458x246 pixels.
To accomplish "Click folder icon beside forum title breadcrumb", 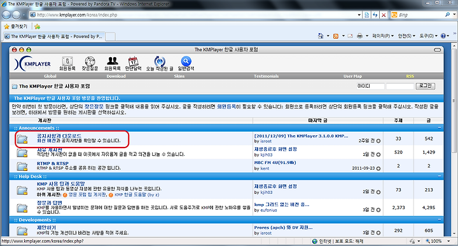I will point(15,86).
